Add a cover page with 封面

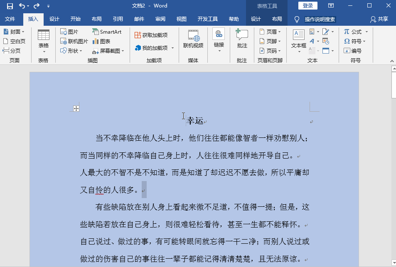coord(14,31)
